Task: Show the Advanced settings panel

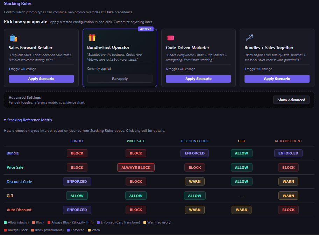Action: [x=291, y=100]
